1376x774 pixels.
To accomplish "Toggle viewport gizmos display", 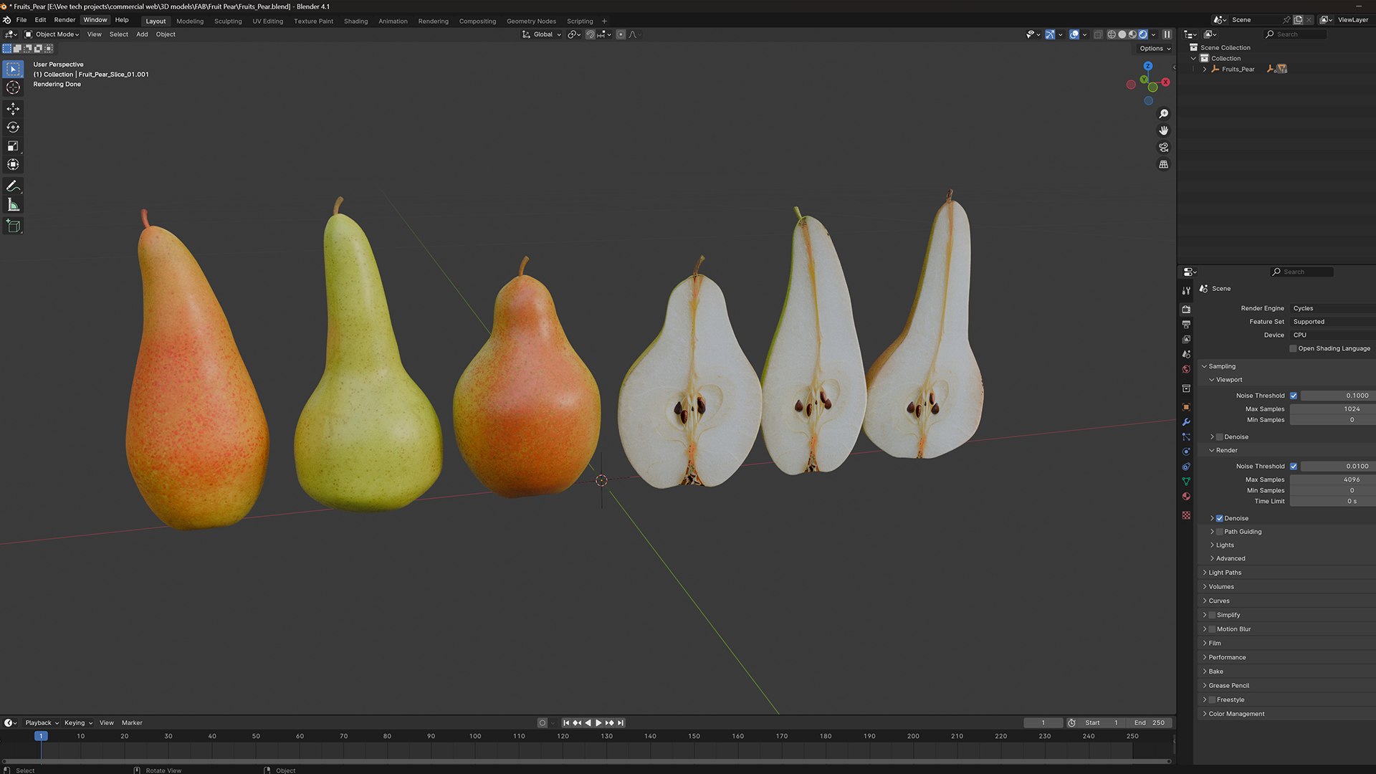I will pos(1050,34).
